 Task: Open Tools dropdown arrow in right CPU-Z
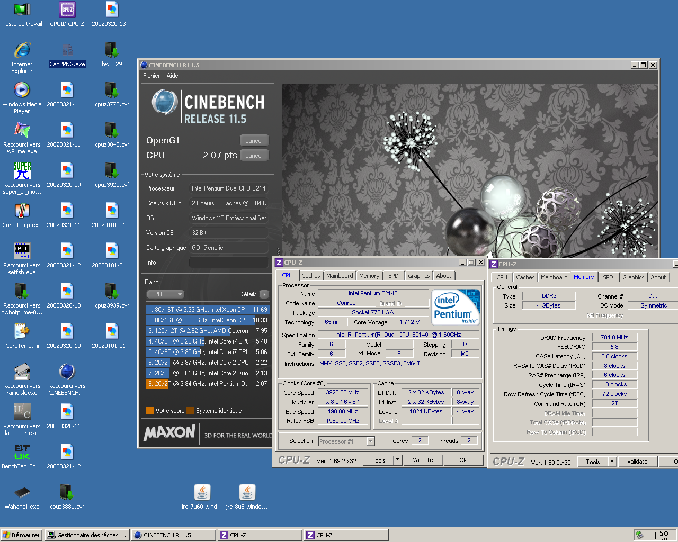[612, 462]
